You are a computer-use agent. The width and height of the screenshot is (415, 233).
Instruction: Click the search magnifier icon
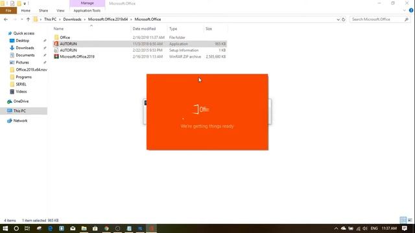coord(407,19)
